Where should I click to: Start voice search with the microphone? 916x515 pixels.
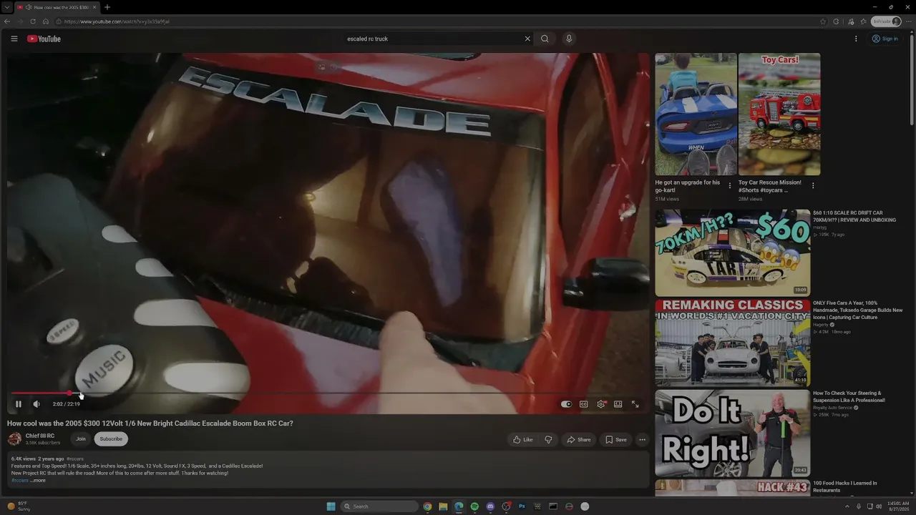[x=569, y=39]
